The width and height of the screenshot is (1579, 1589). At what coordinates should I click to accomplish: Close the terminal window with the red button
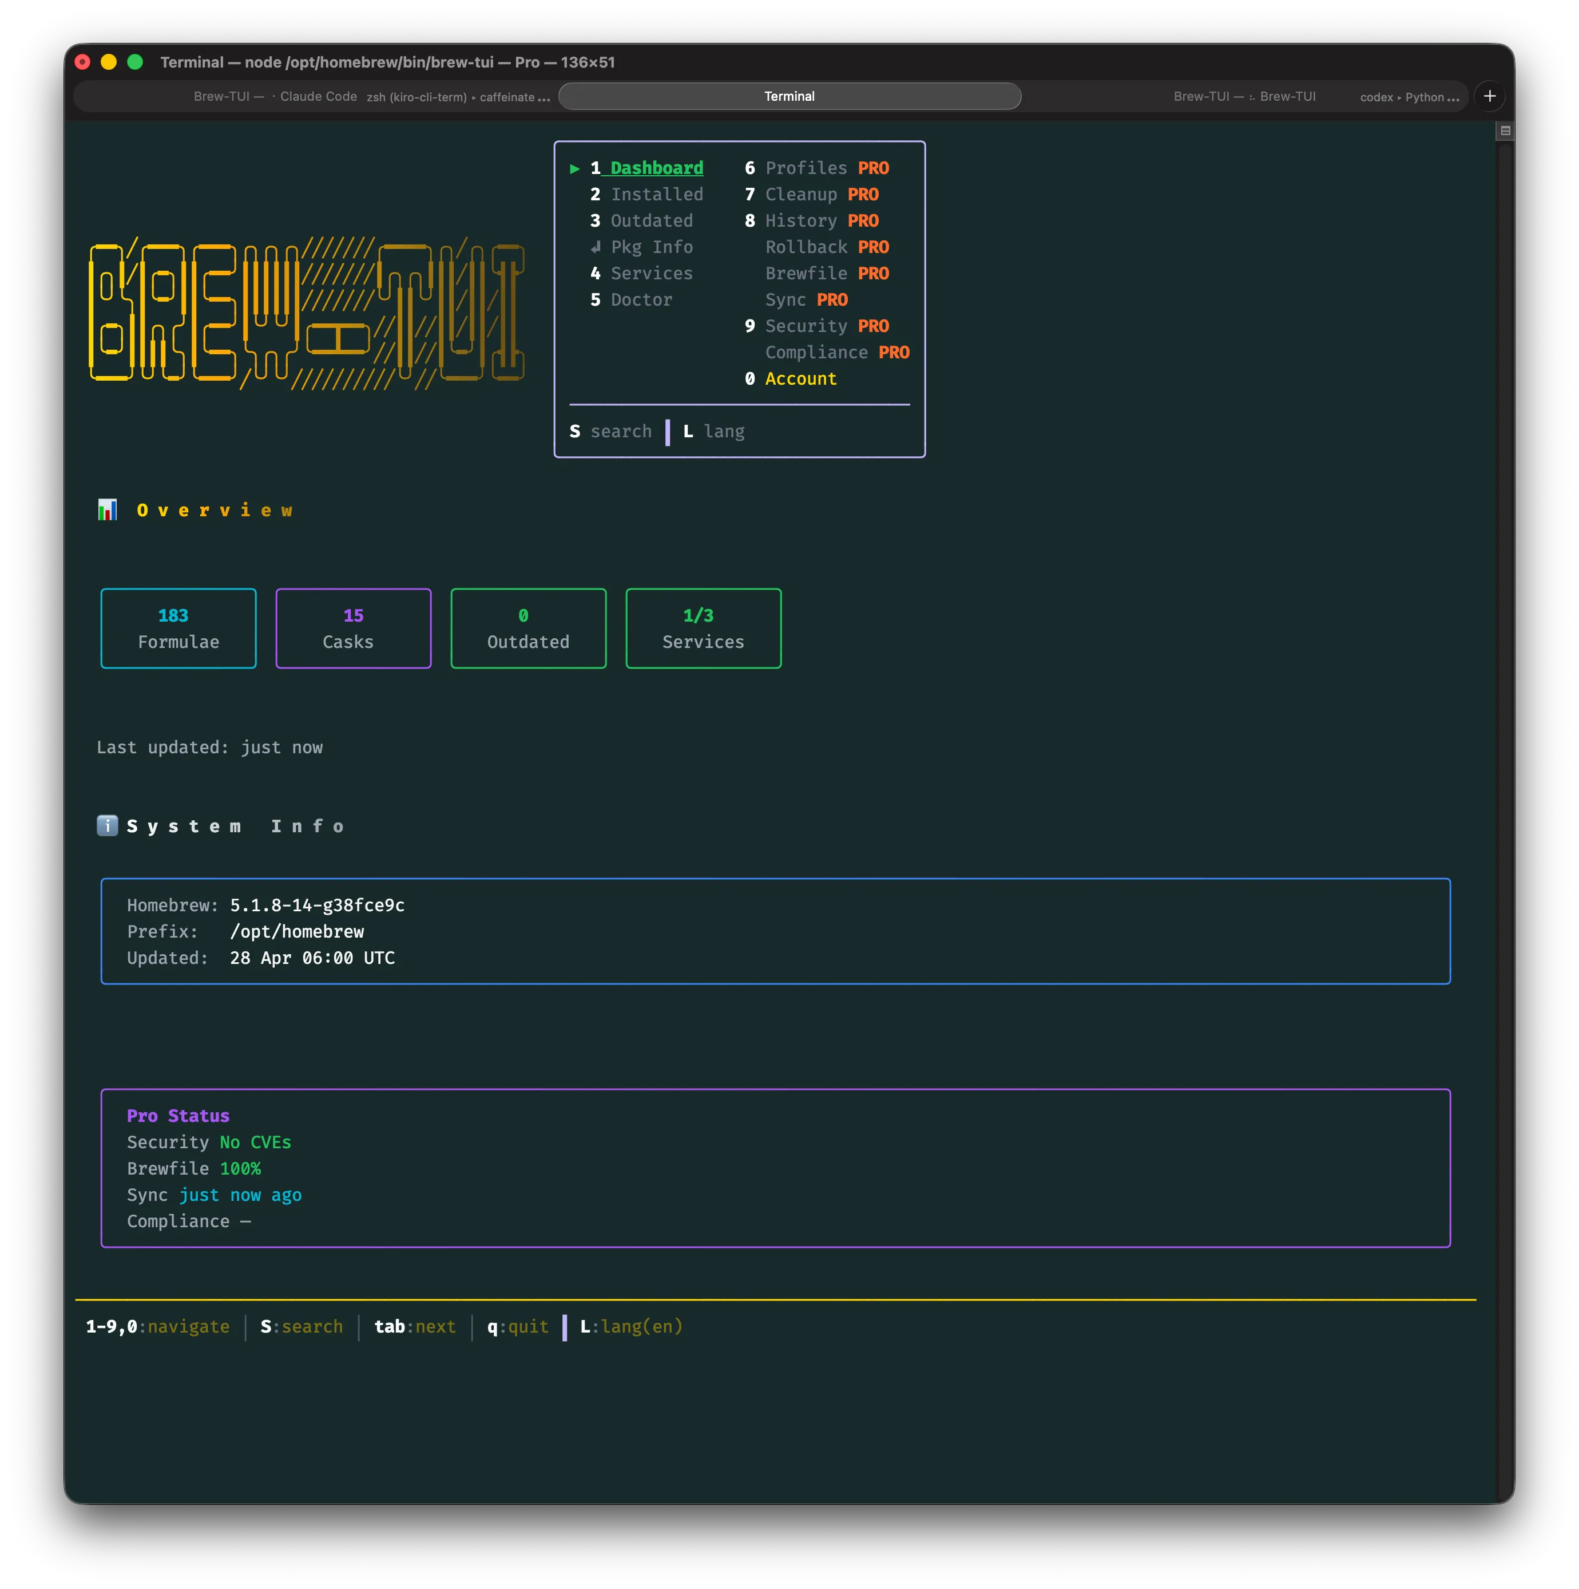click(x=82, y=62)
